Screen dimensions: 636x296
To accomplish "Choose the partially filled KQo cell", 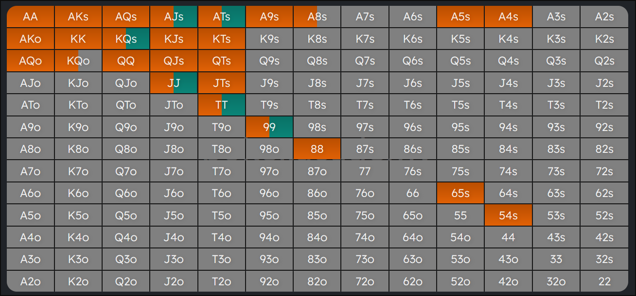I will 78,61.
